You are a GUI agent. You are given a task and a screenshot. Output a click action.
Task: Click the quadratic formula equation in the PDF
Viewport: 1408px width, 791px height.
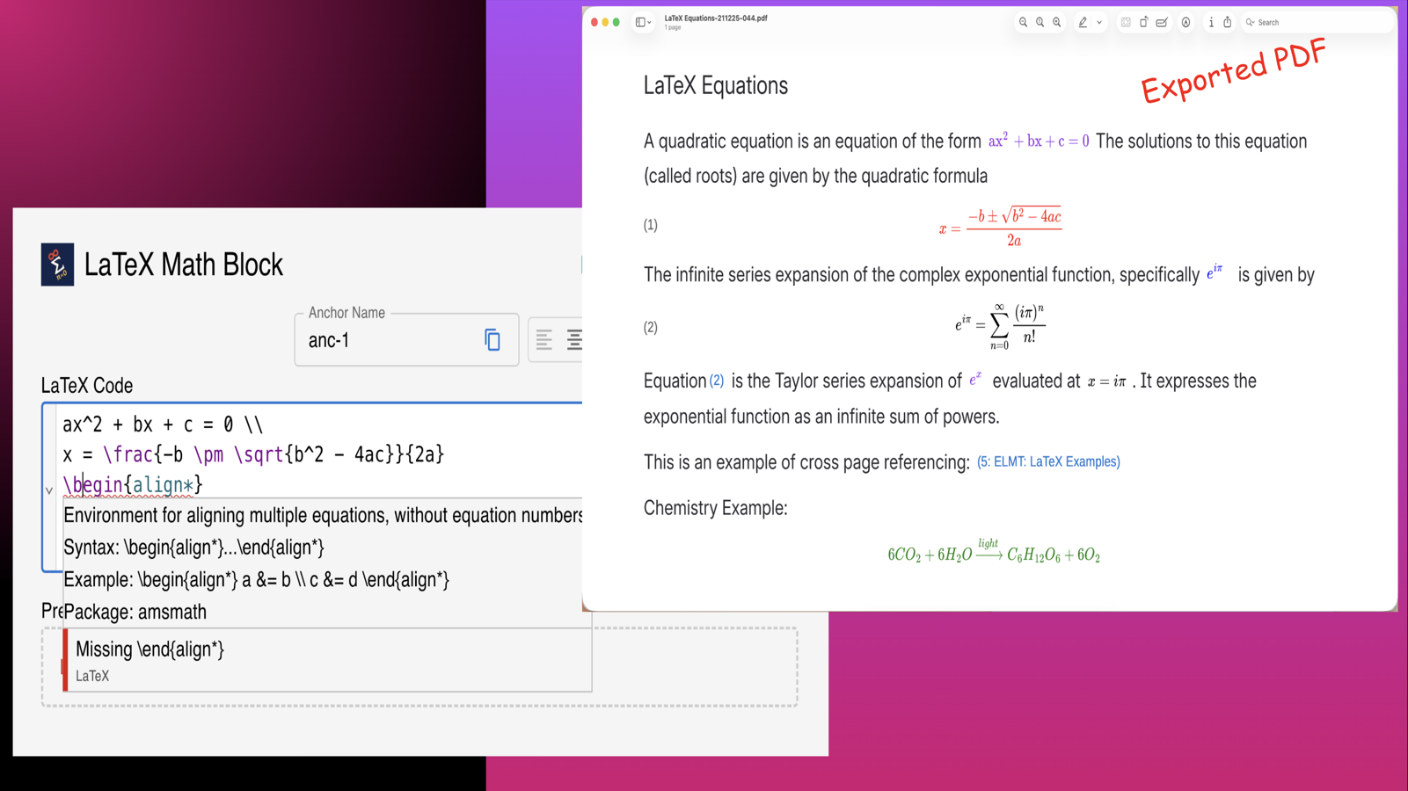click(1000, 228)
